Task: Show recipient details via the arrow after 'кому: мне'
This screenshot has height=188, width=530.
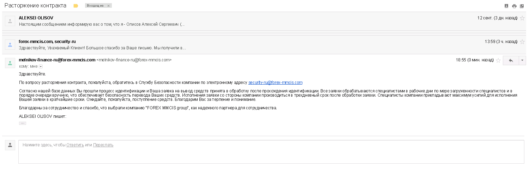Action: pyautogui.click(x=41, y=66)
